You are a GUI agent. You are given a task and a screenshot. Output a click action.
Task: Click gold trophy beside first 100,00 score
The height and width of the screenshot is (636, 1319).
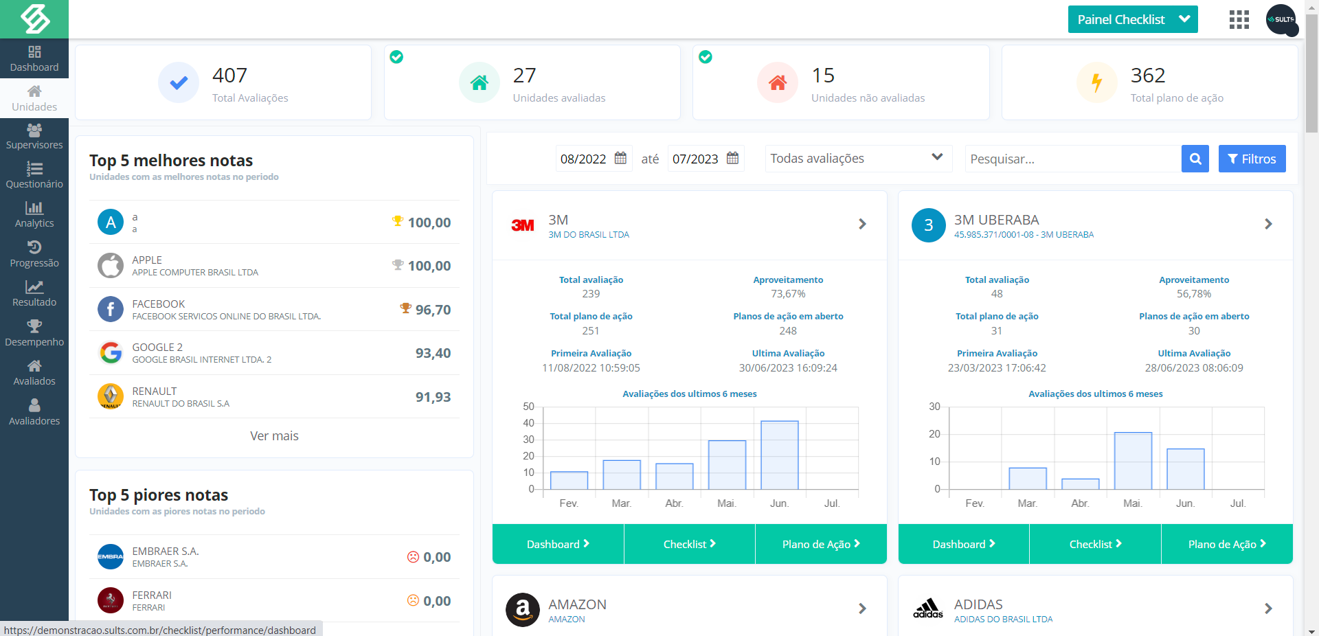point(398,221)
